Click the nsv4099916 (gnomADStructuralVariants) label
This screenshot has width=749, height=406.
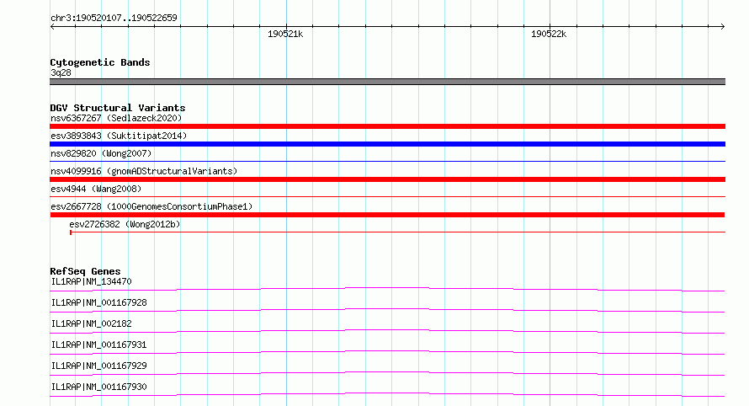(144, 171)
